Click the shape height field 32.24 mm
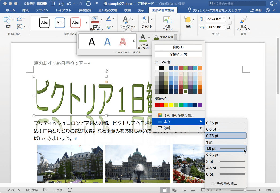280x193 pixels. (213, 19)
